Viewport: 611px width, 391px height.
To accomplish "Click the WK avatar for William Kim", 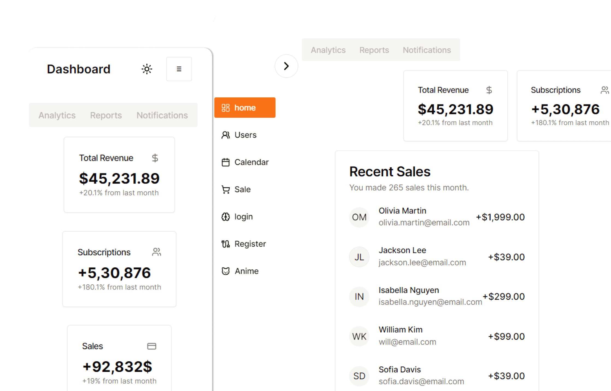I will (359, 336).
